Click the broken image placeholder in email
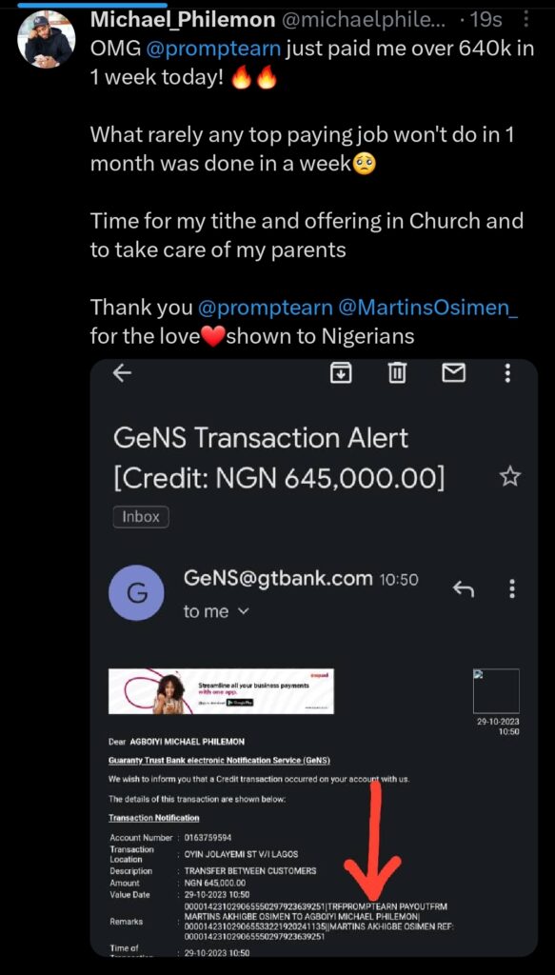 (x=496, y=691)
